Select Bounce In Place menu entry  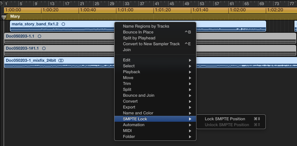click(155, 32)
